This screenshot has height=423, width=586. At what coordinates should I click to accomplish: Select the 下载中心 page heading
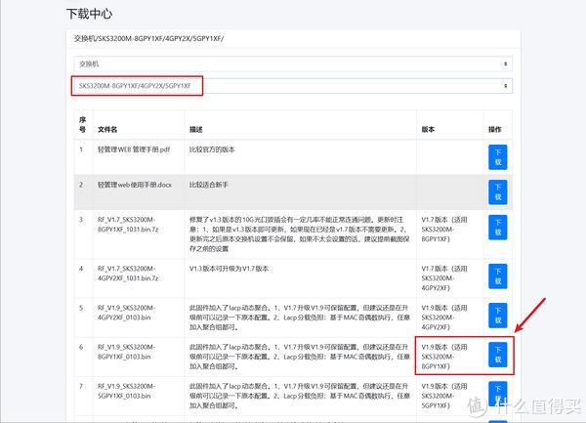coord(89,14)
